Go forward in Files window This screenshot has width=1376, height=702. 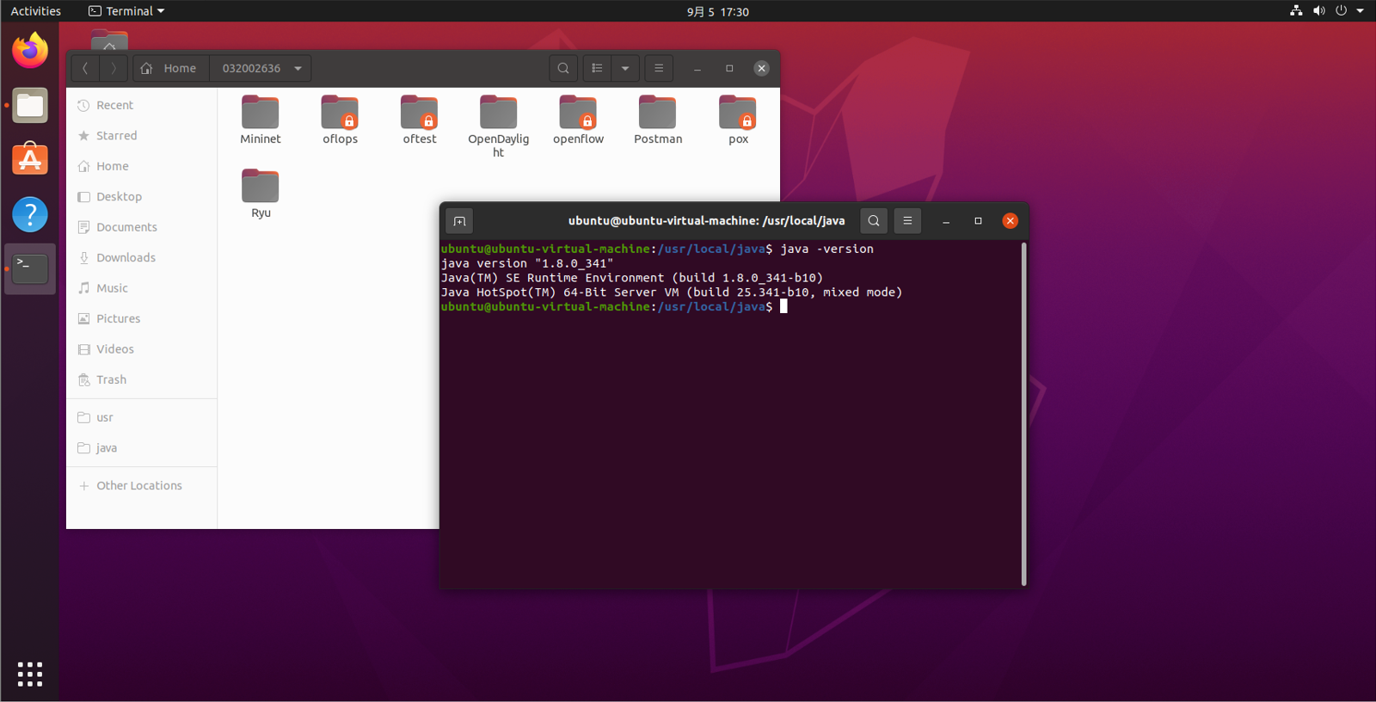(x=114, y=68)
